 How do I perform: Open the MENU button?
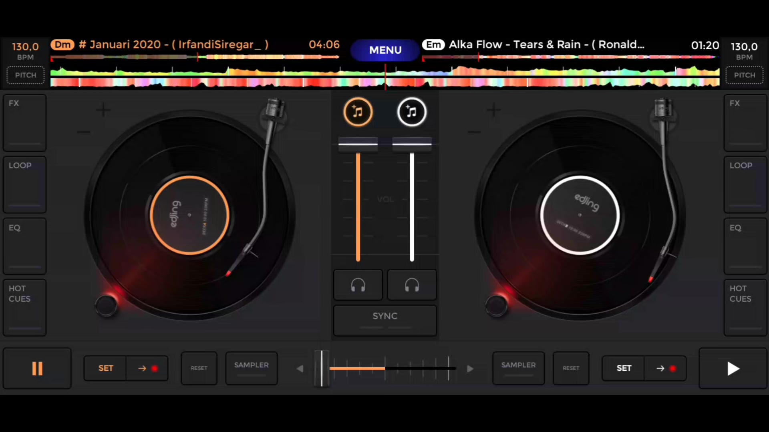[385, 50]
